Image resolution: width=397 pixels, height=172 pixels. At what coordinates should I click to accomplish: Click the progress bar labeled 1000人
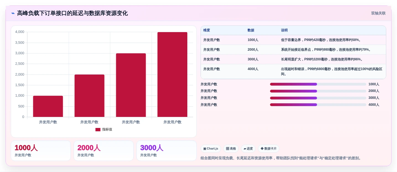318,84
